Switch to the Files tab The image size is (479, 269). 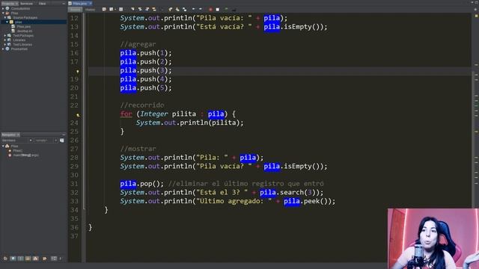coord(42,3)
